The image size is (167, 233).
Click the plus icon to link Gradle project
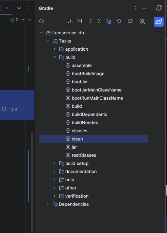[50, 21]
